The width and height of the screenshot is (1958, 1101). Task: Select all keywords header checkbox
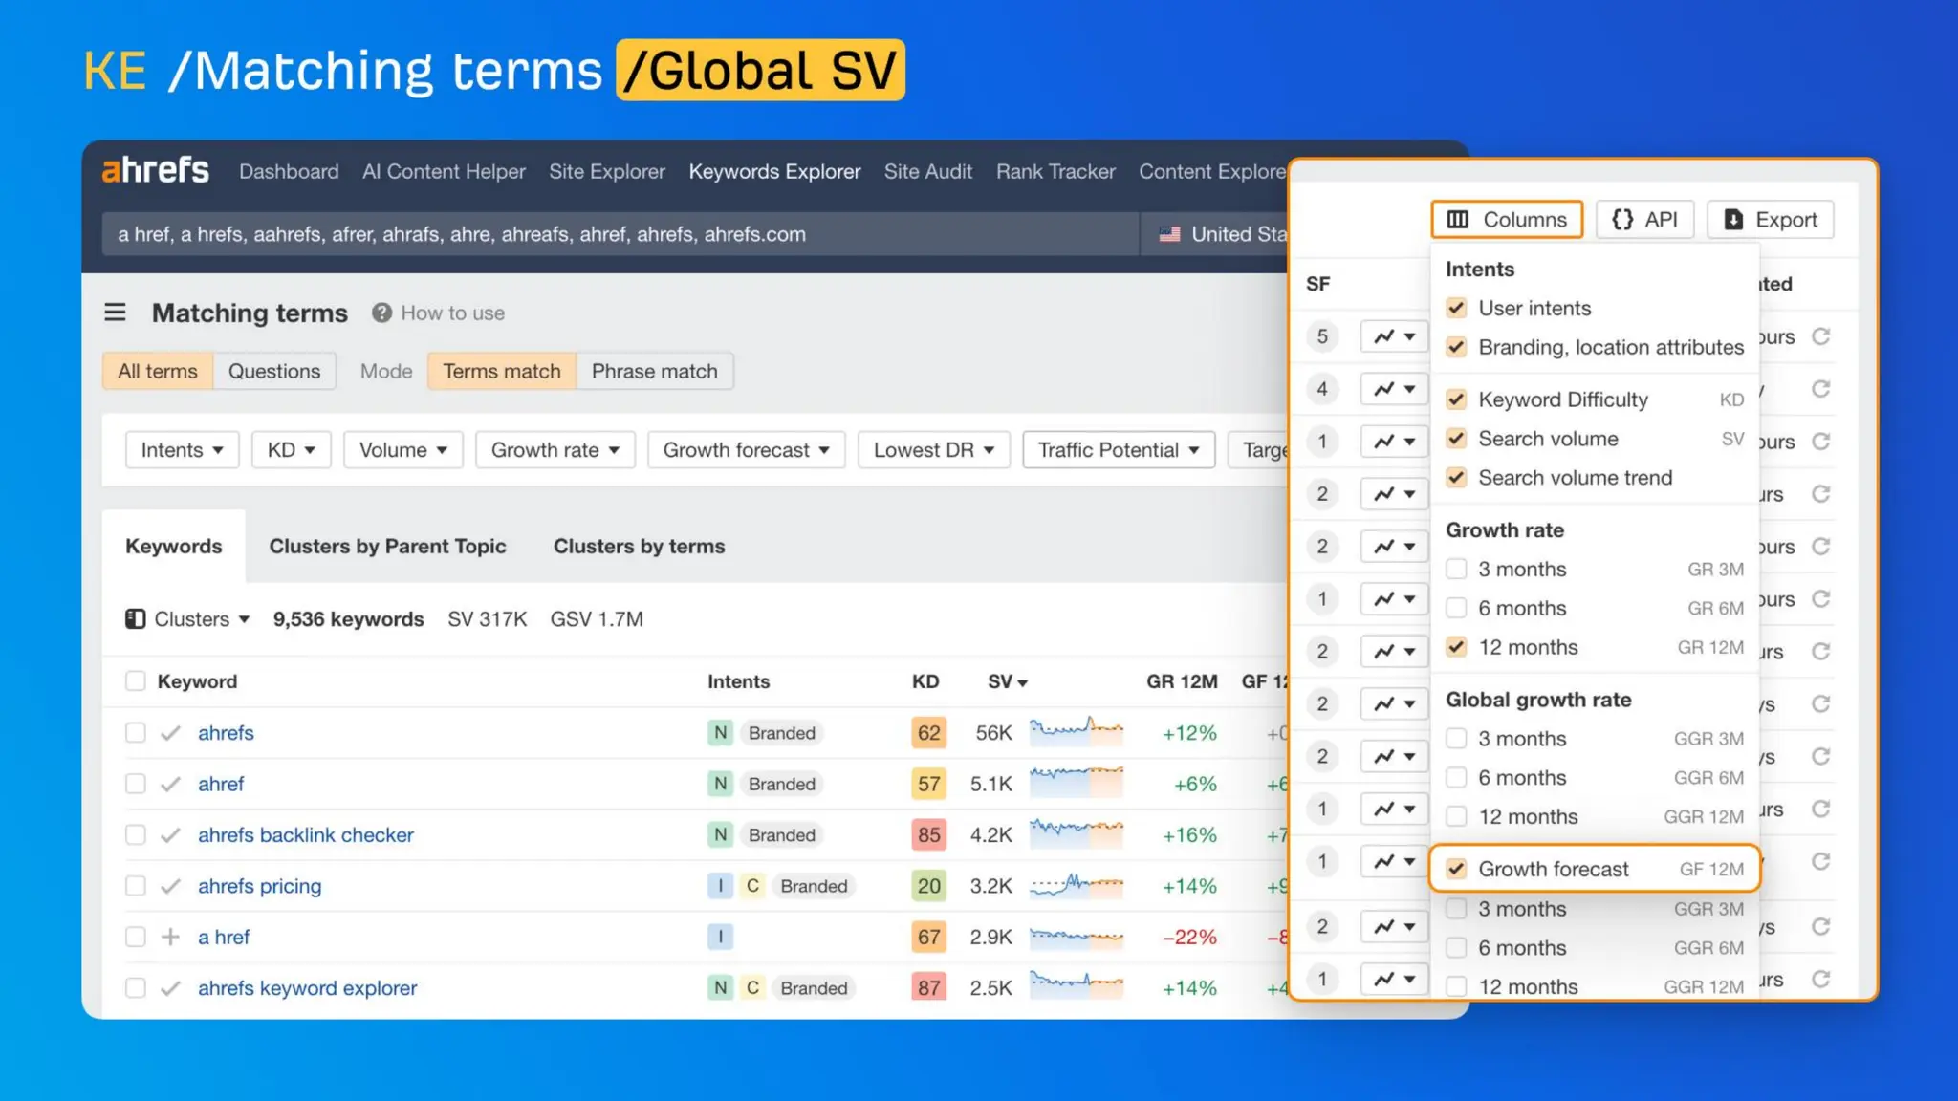[x=136, y=681]
